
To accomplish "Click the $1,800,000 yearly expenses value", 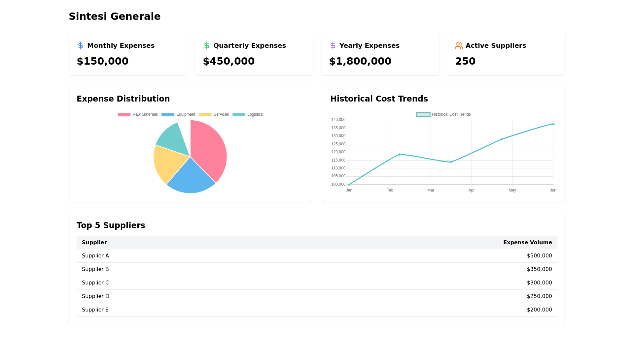I will [360, 61].
